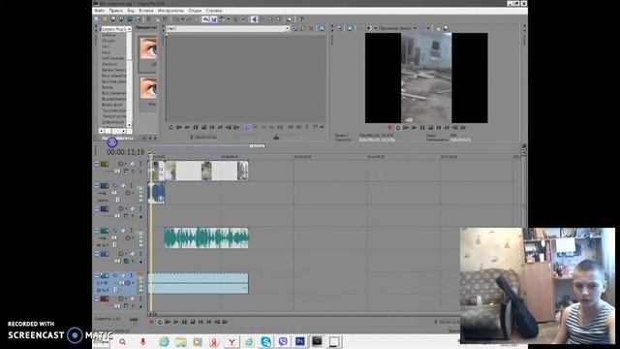Play the clip in the Trimmer transport
Image resolution: width=620 pixels, height=349 pixels.
tap(187, 127)
